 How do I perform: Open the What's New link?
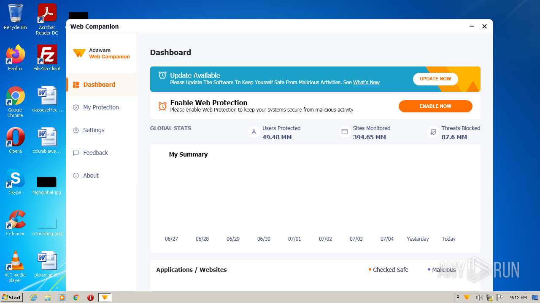366,82
